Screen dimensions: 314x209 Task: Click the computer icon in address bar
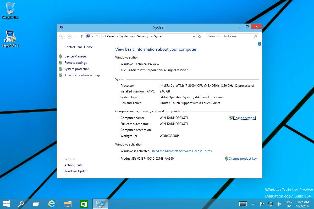(88, 36)
